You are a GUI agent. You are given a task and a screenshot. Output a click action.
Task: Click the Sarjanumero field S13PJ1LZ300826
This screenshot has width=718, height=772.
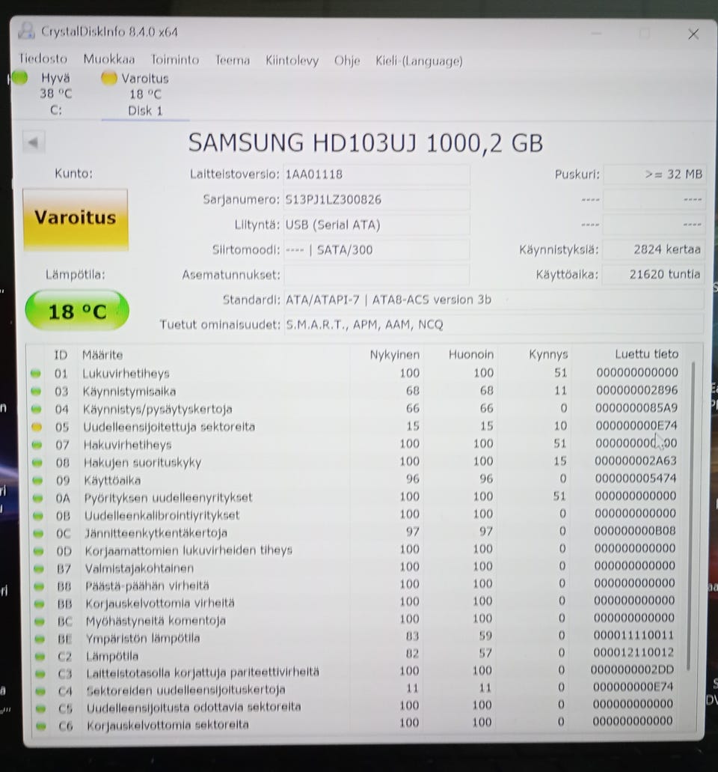[376, 199]
